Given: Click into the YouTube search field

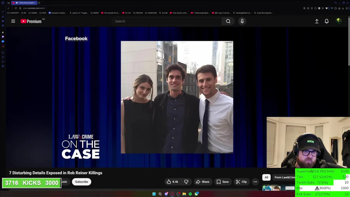Looking at the screenshot, I should (x=167, y=21).
